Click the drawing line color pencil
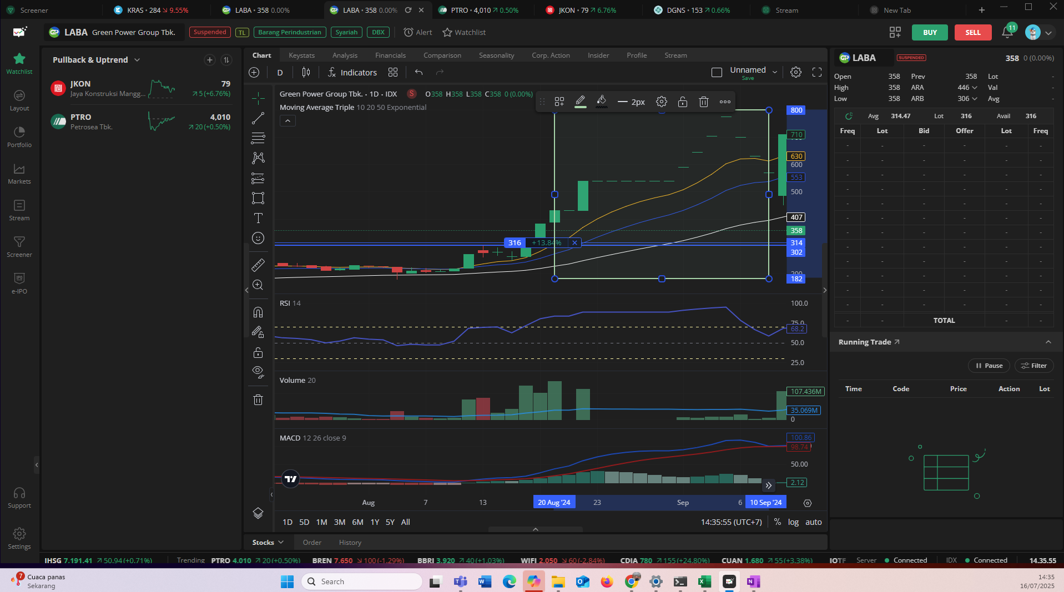The width and height of the screenshot is (1064, 592). point(581,102)
